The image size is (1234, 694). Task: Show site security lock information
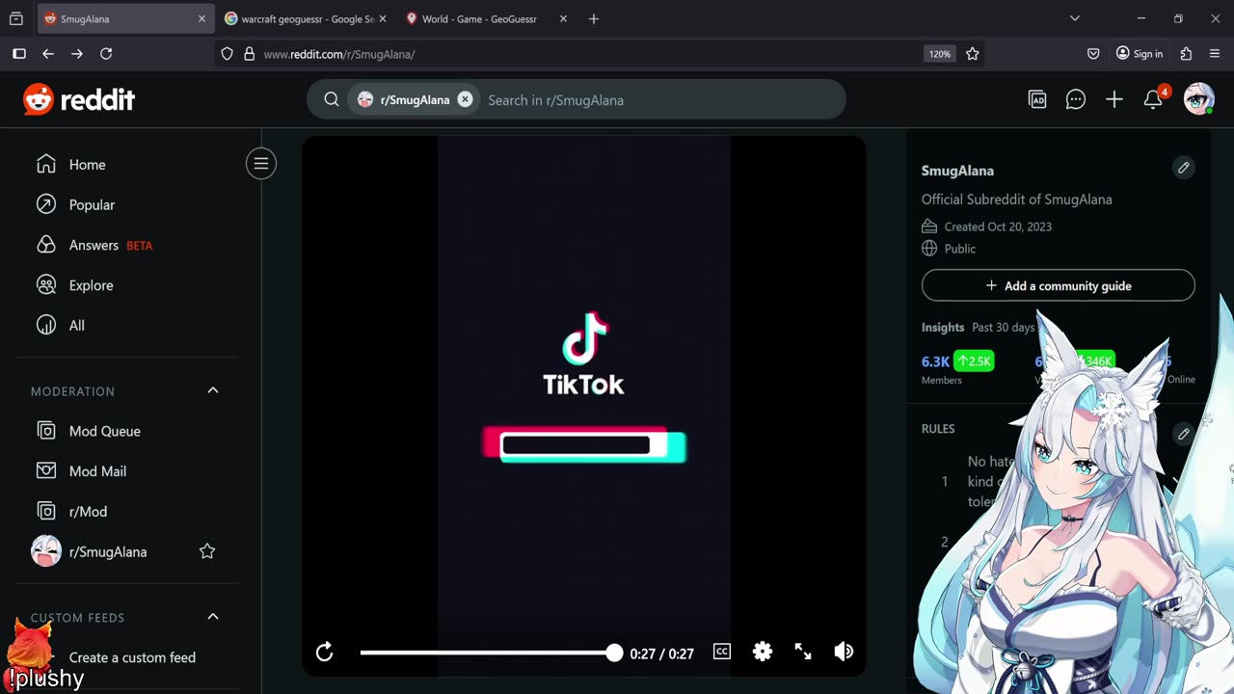click(249, 54)
